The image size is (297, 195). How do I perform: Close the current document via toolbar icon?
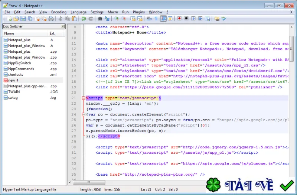(37, 19)
